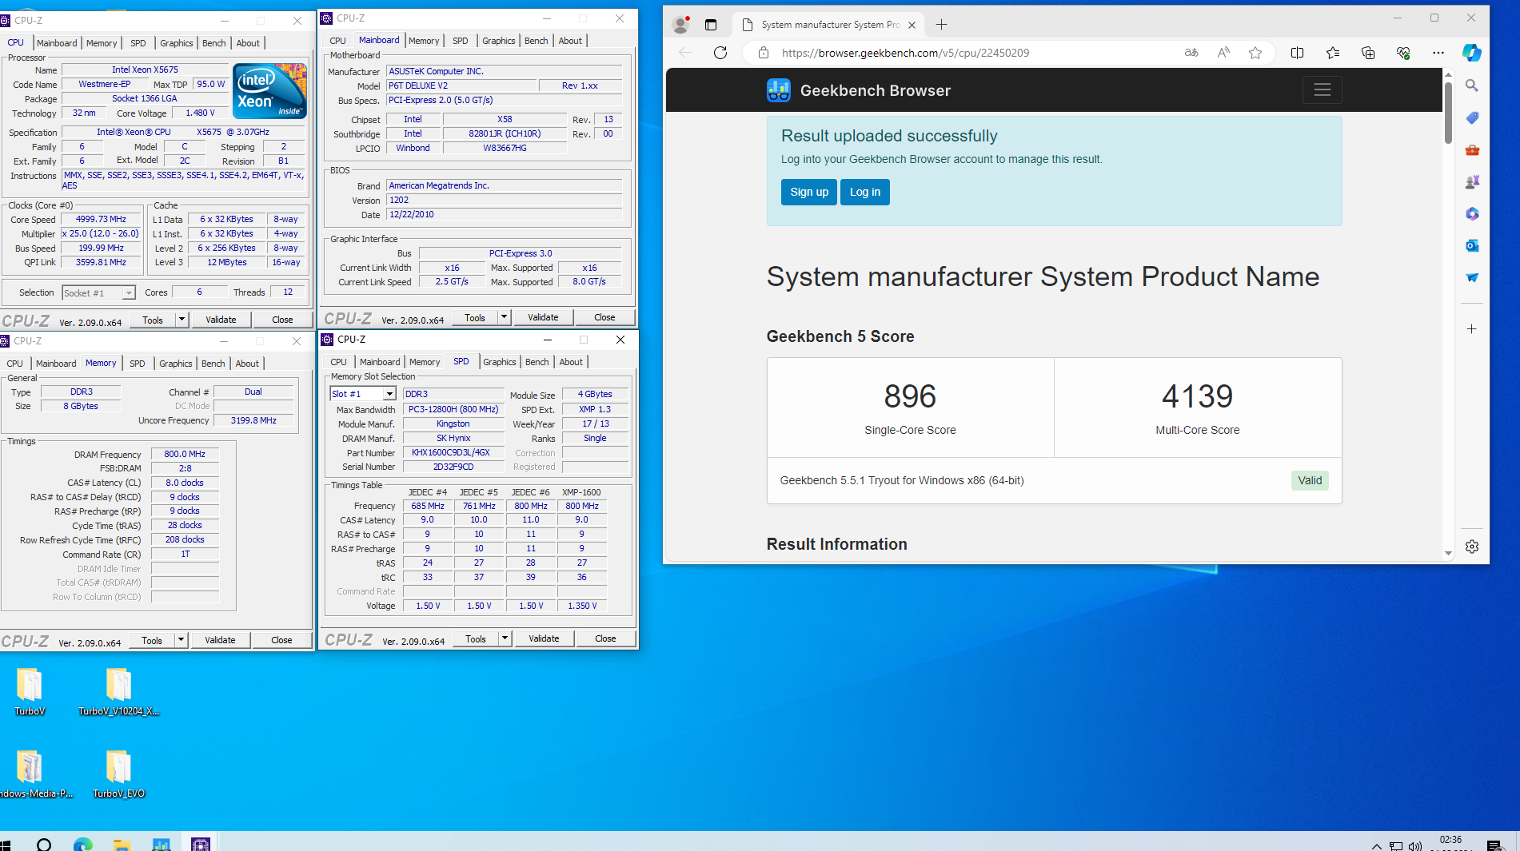
Task: Click the Valid result badge
Action: pos(1310,480)
